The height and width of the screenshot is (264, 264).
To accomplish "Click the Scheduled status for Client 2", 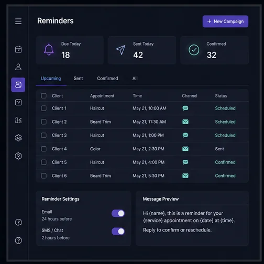I will 225,122.
